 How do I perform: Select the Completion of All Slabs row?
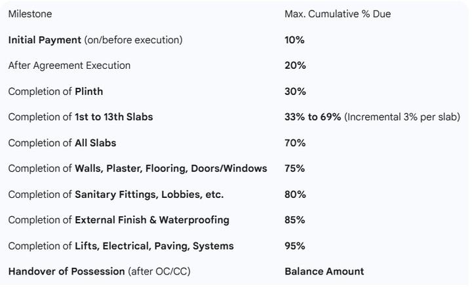point(62,143)
